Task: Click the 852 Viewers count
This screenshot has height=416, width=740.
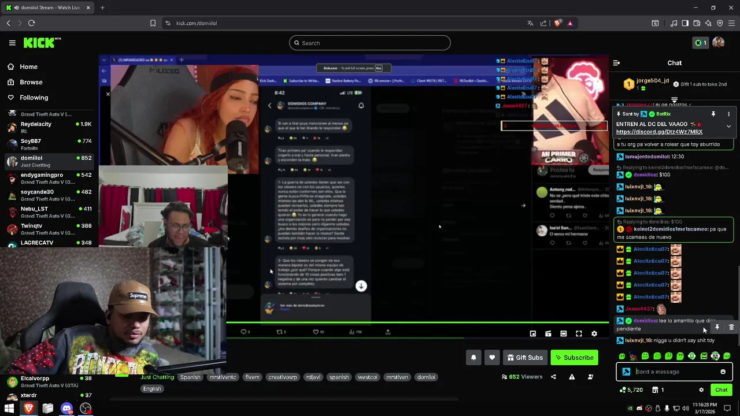Action: click(522, 377)
